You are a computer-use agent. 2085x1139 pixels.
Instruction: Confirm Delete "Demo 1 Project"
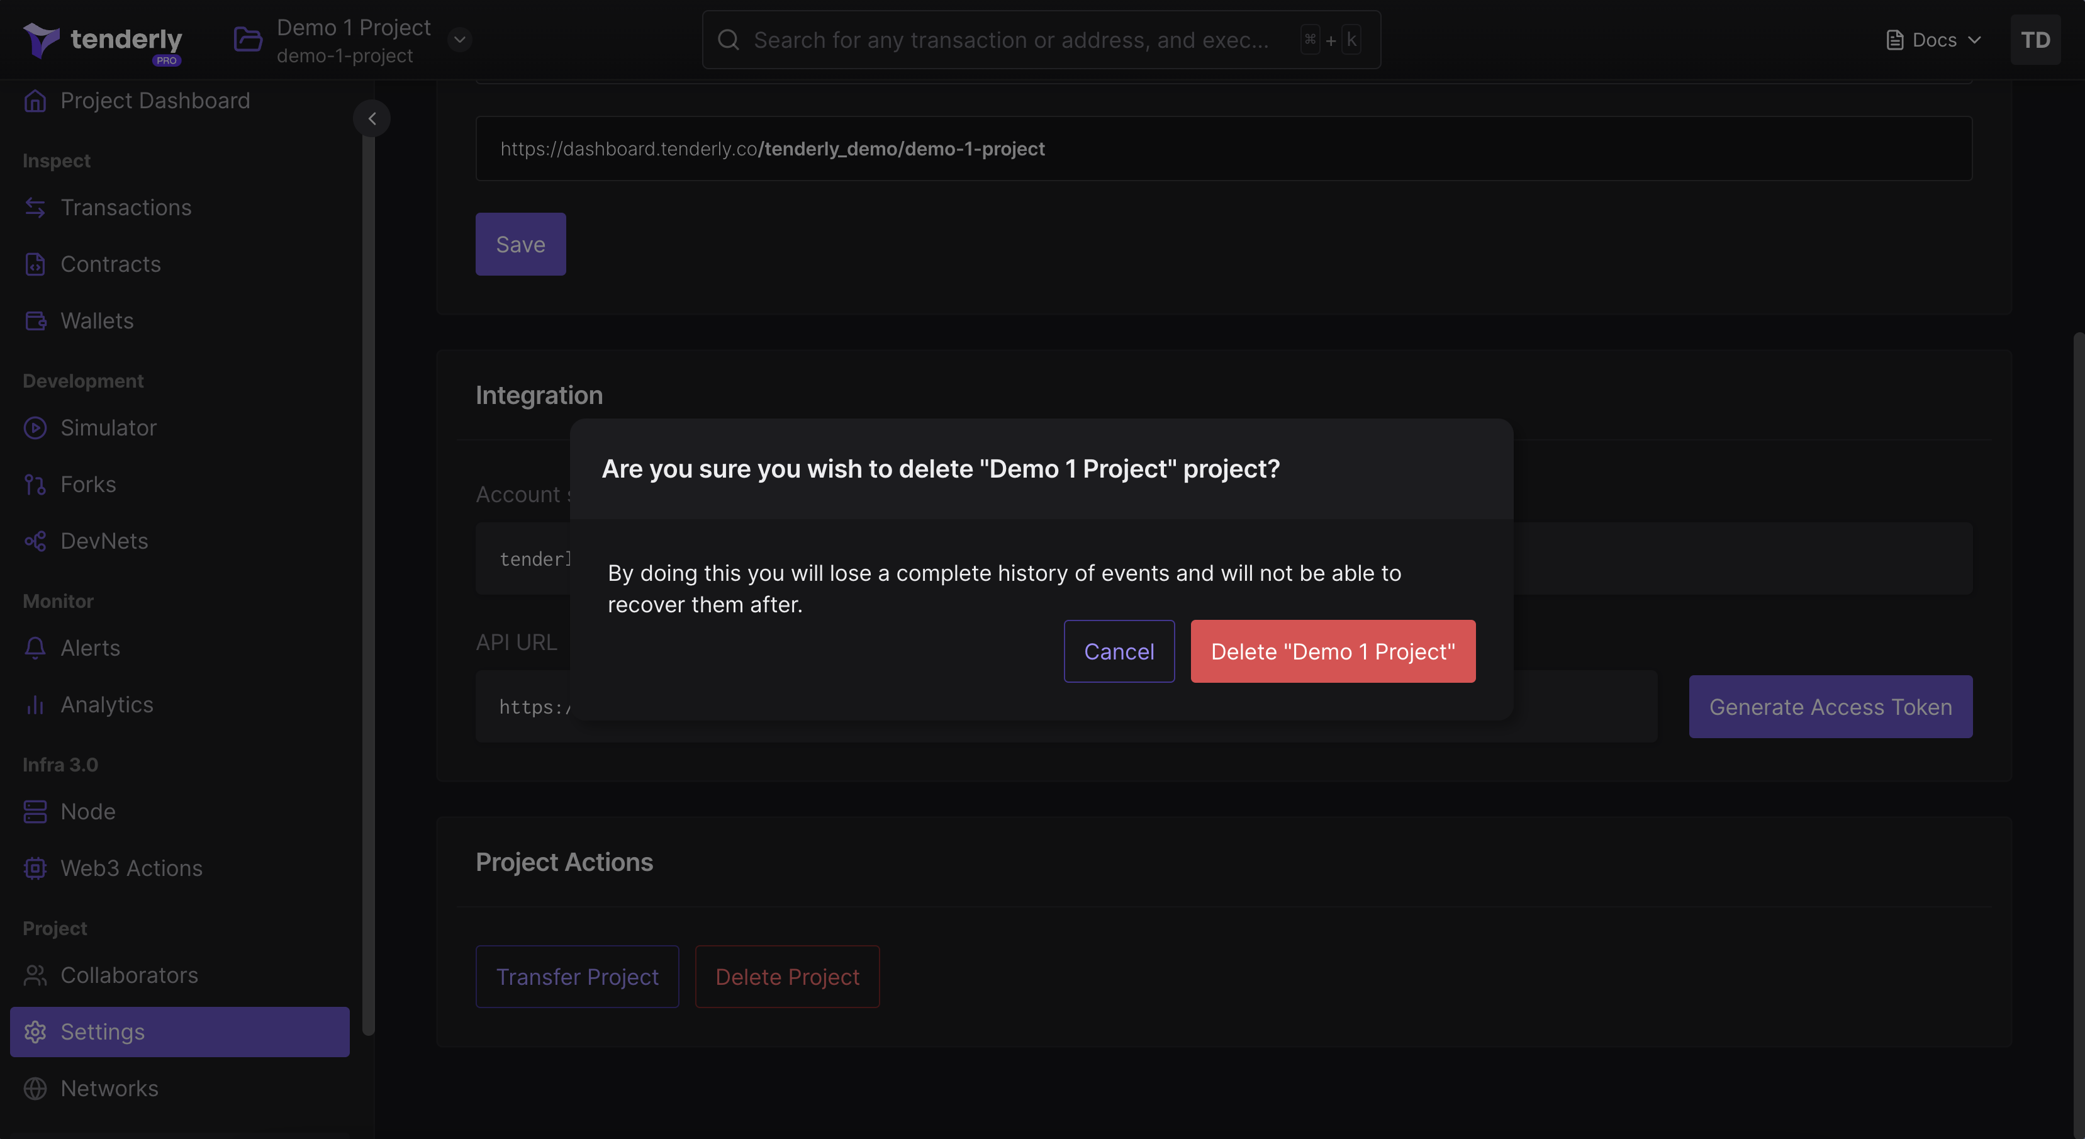pyautogui.click(x=1333, y=651)
